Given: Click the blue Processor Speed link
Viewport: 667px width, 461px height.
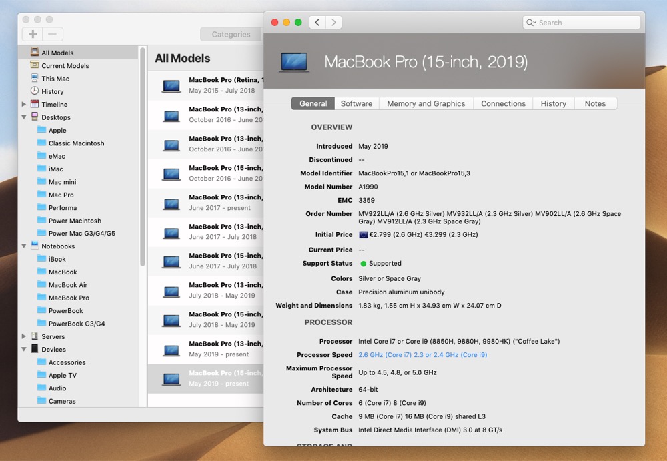Looking at the screenshot, I should pyautogui.click(x=422, y=355).
